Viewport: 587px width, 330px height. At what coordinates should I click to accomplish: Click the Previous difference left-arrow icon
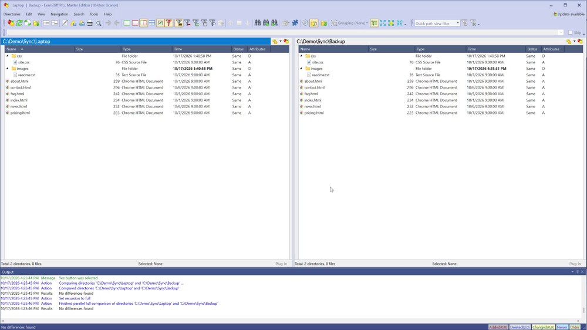(117, 23)
